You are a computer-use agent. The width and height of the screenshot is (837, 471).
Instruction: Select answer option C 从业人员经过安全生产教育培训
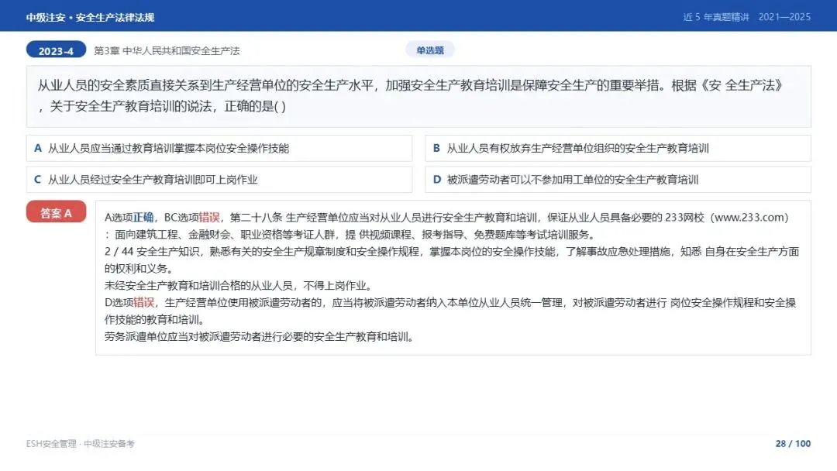pyautogui.click(x=219, y=180)
